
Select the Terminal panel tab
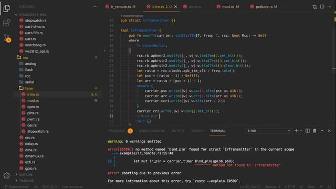click(217, 131)
